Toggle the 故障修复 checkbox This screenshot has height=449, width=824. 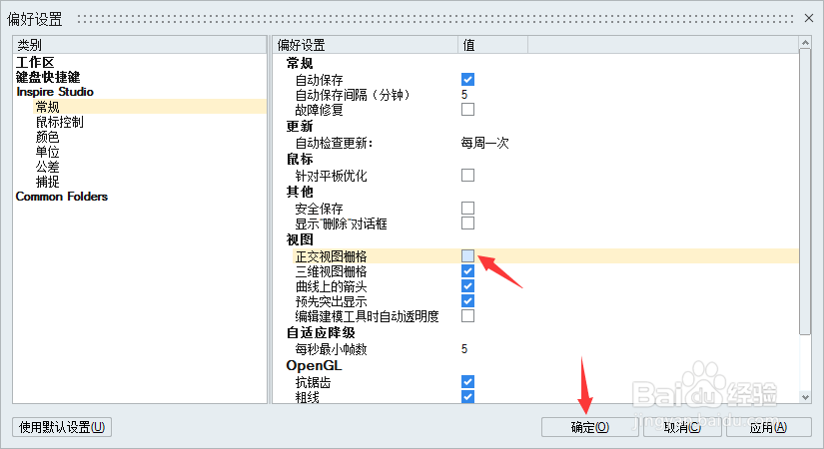pos(467,109)
